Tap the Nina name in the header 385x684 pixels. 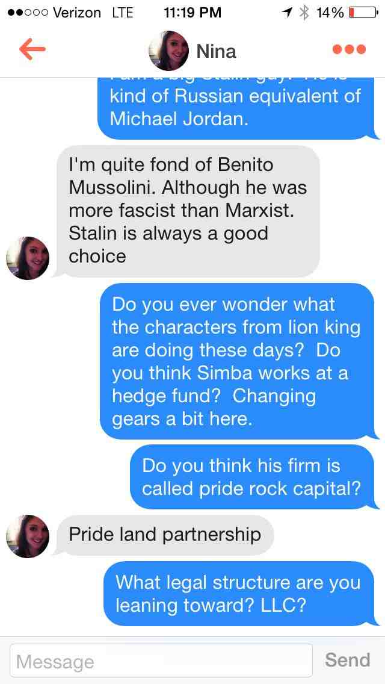[216, 51]
